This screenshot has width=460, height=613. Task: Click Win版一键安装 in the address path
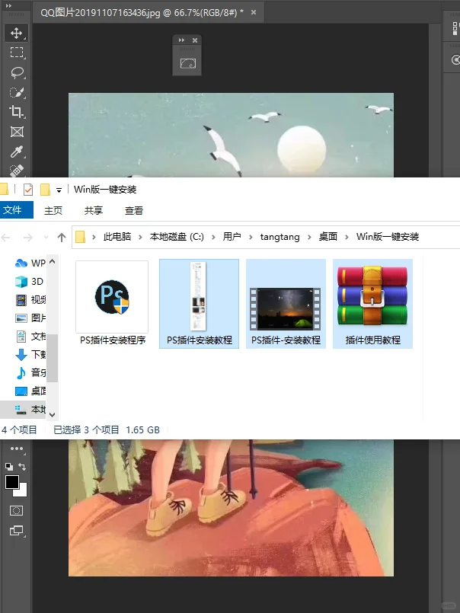(387, 237)
